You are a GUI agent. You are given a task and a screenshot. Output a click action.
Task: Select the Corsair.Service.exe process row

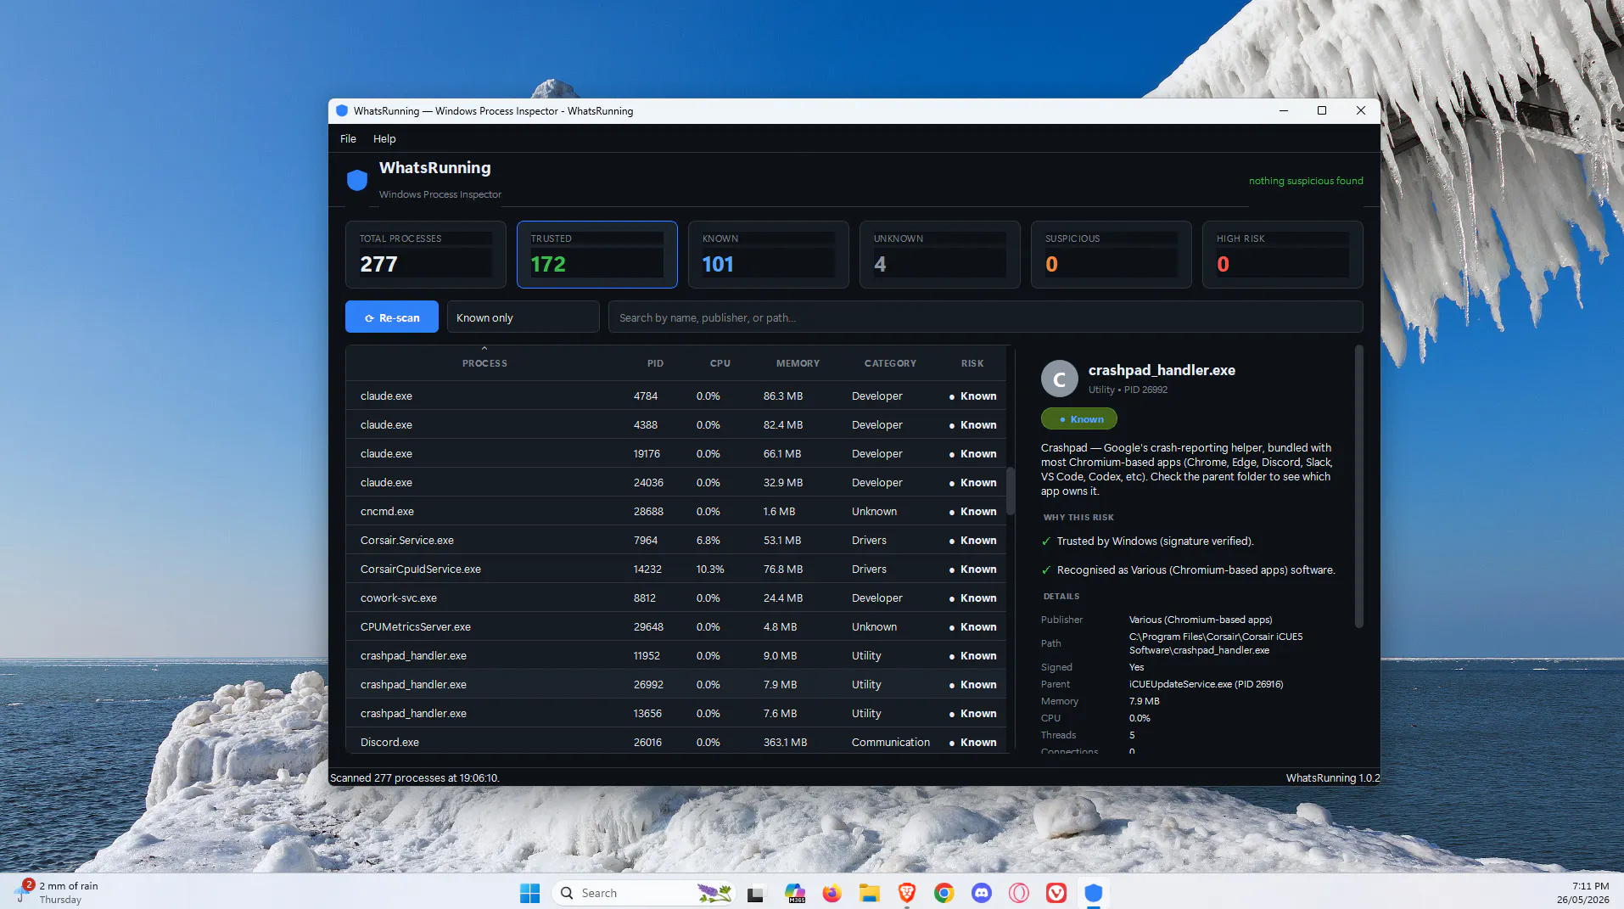[x=675, y=540]
